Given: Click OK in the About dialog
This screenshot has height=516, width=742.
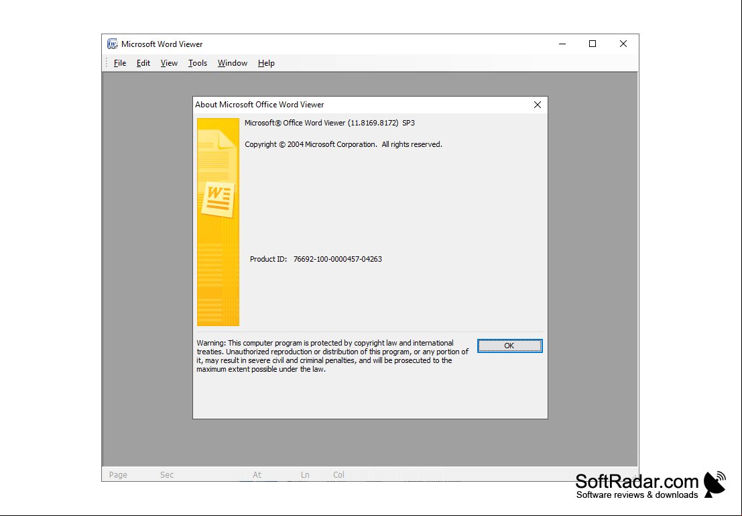Looking at the screenshot, I should click(509, 346).
